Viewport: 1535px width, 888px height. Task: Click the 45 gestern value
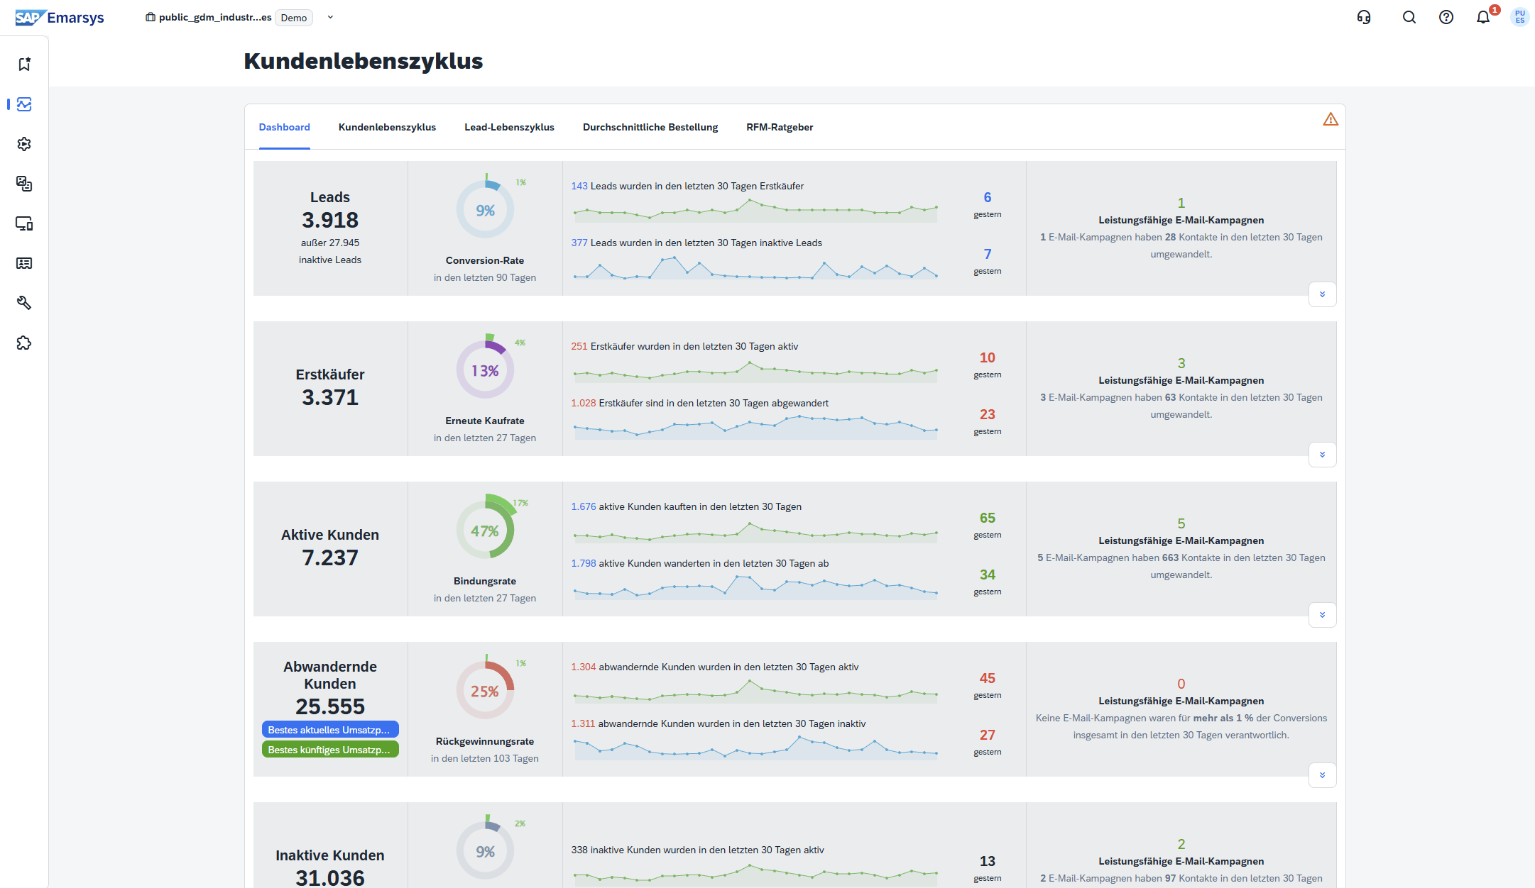point(987,678)
